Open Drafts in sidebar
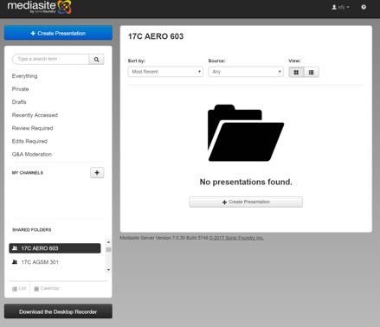 19,102
